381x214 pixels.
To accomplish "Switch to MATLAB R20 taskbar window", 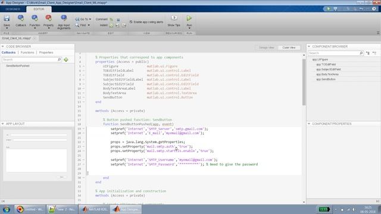I will pos(95,209).
